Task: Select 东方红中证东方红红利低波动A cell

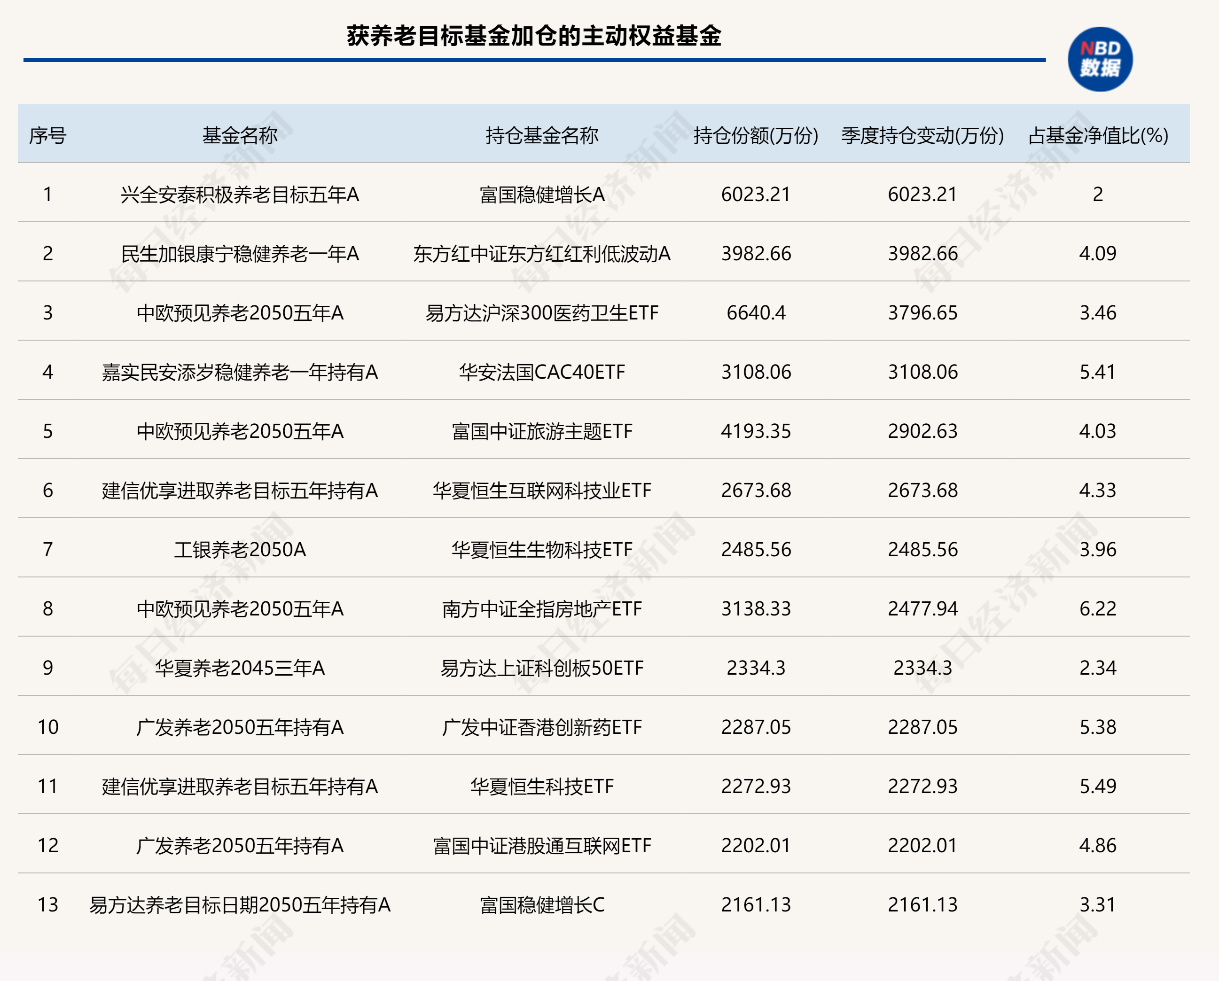Action: pyautogui.click(x=542, y=254)
